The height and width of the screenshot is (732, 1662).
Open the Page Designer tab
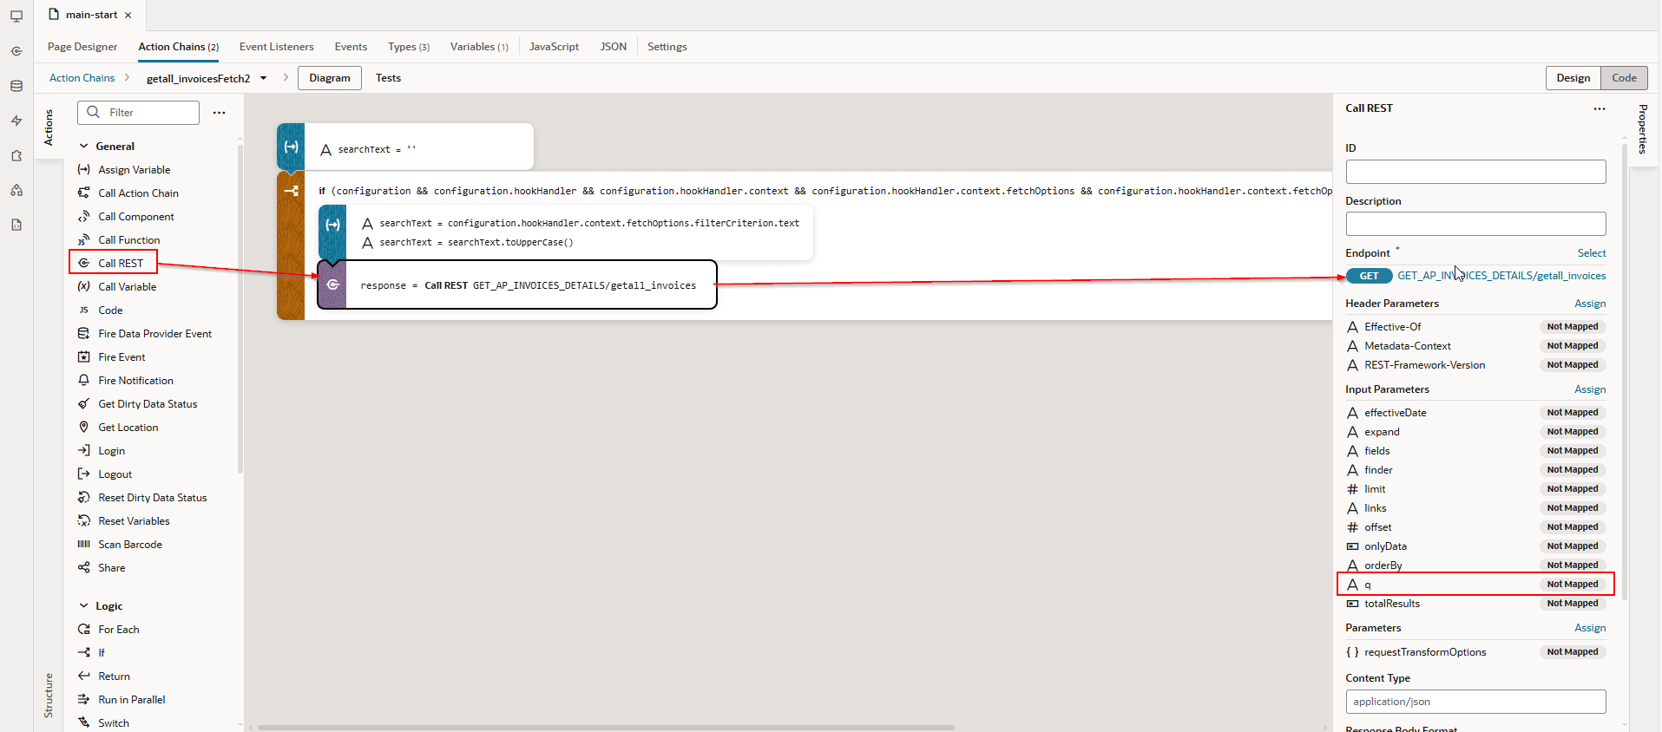[82, 47]
